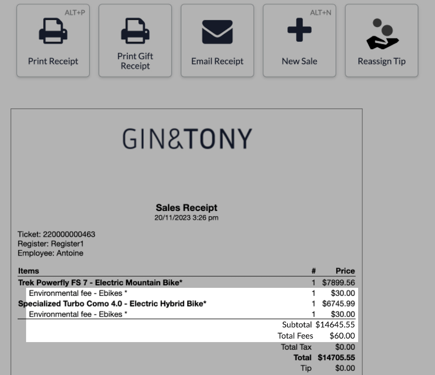
Task: Click the Sales Receipt heading
Action: [x=186, y=208]
